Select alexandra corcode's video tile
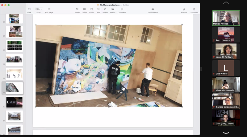Viewport: 247px width, 137px height. point(226,85)
